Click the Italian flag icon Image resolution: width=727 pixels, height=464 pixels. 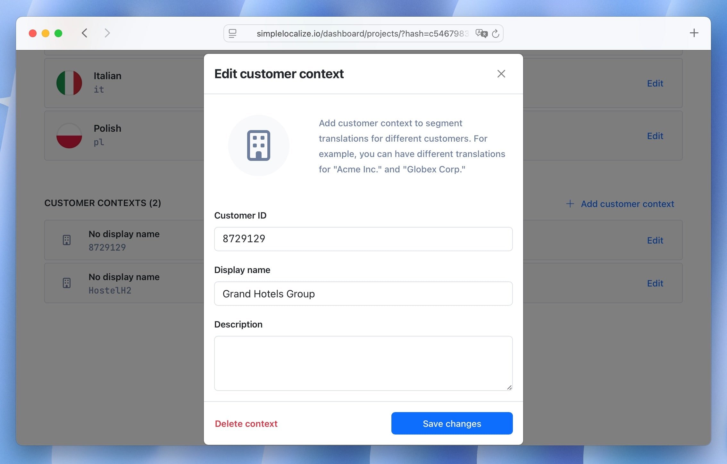(69, 83)
